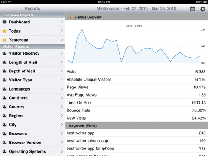Click the star icon beside Today
Screen dimensions: 208x156
4,31
